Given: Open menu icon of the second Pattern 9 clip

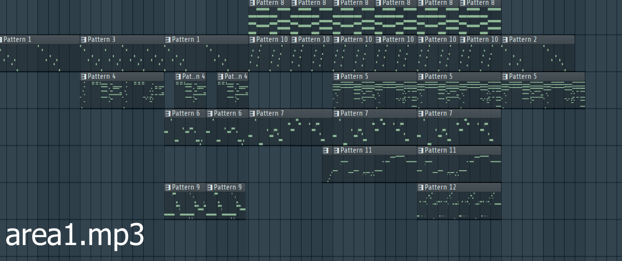Looking at the screenshot, I should click(210, 187).
